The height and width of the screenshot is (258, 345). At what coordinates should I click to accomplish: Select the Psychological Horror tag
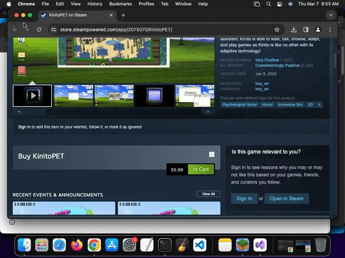click(240, 105)
